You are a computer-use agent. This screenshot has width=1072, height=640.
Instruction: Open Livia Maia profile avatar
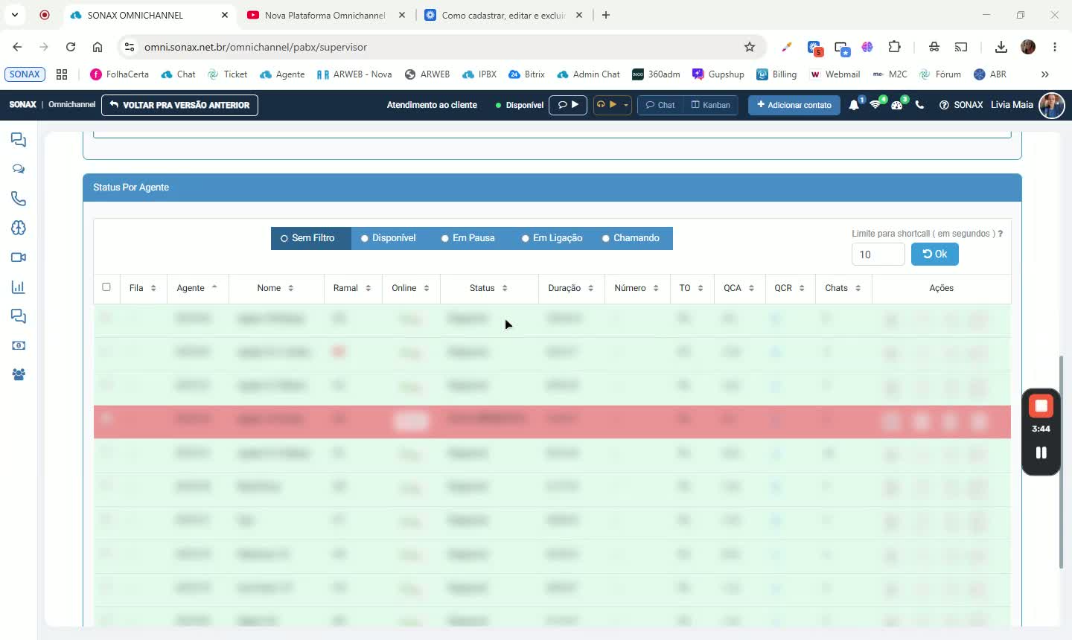[x=1051, y=105]
